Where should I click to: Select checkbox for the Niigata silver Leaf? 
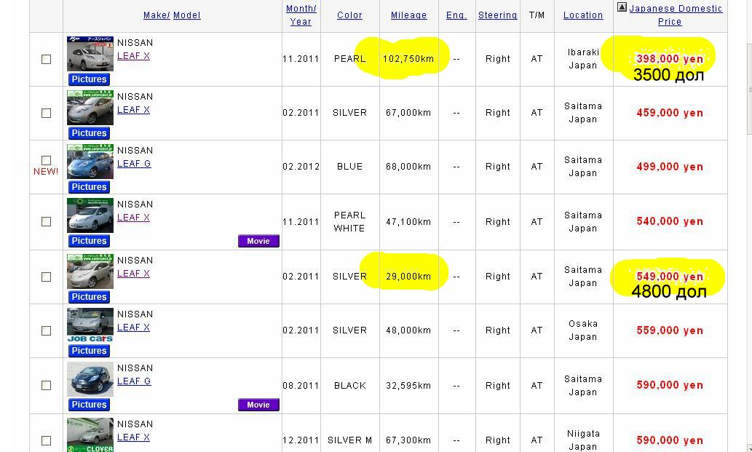(x=46, y=440)
